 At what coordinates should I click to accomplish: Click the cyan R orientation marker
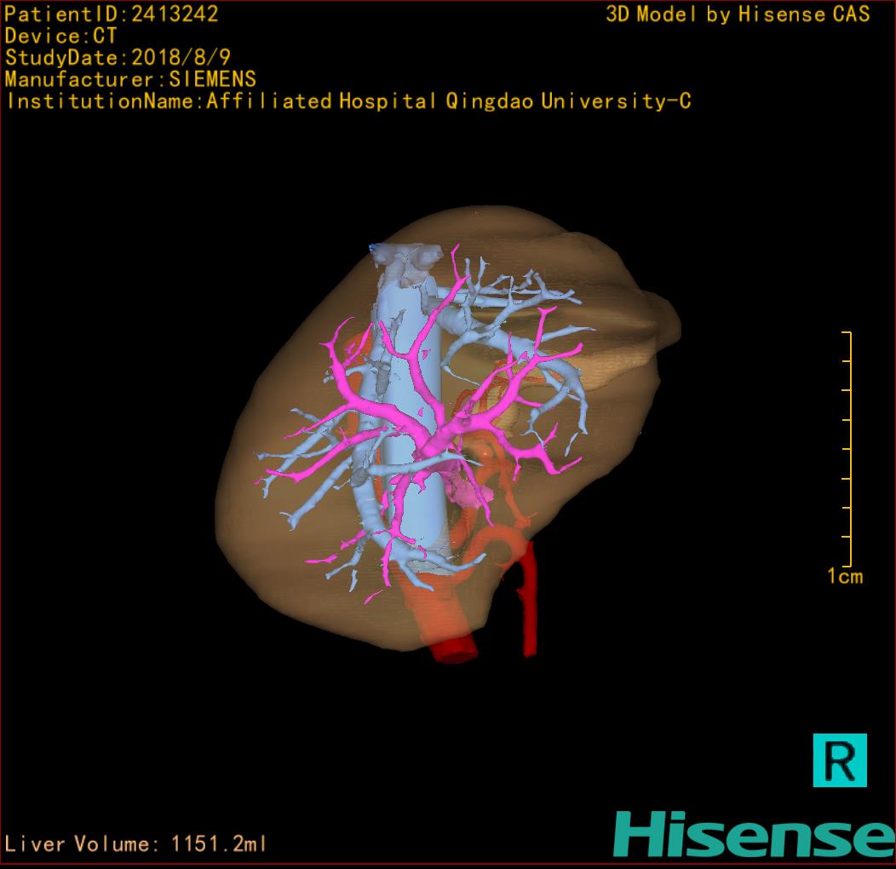[839, 759]
